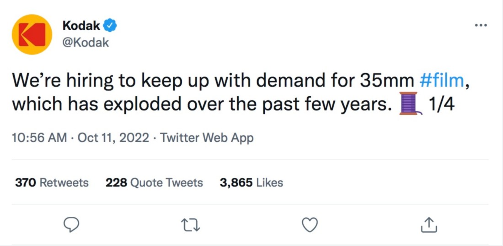
Task: Like the tweet with the heart icon
Action: point(310,225)
